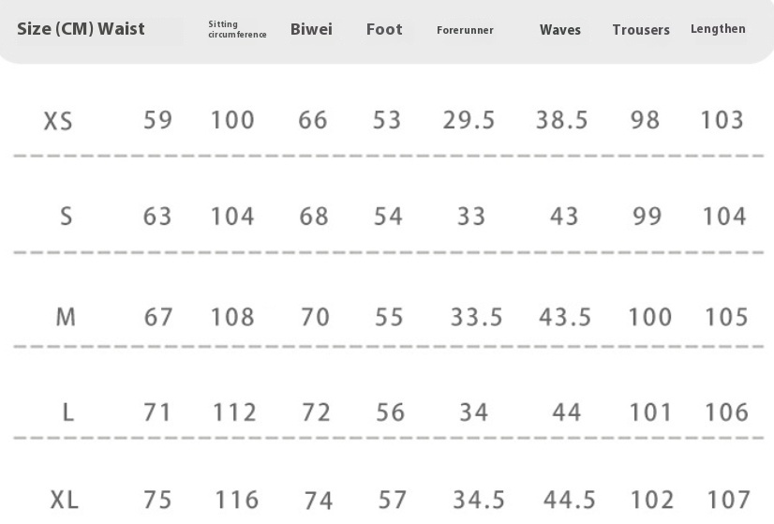
Task: Click the Forerunner value 29.5 for XS
Action: pyautogui.click(x=469, y=120)
